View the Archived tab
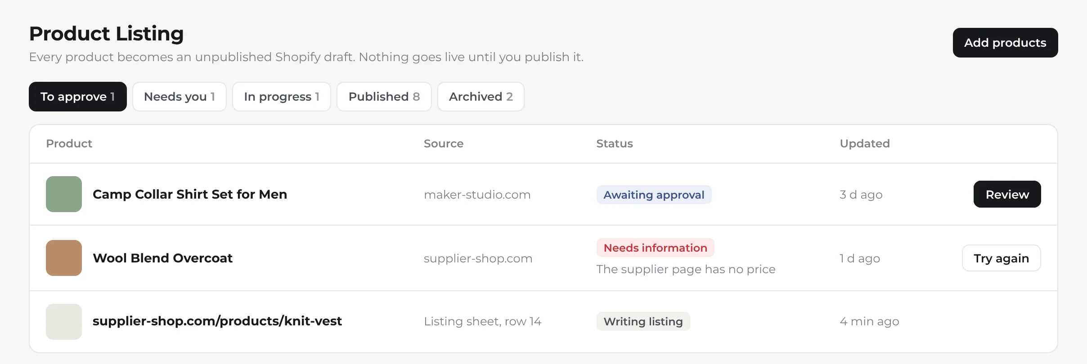The image size is (1087, 364). click(x=481, y=97)
